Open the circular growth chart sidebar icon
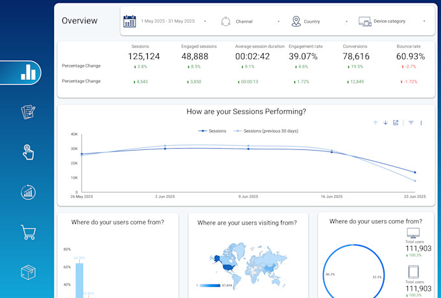The height and width of the screenshot is (298, 441). [x=28, y=192]
